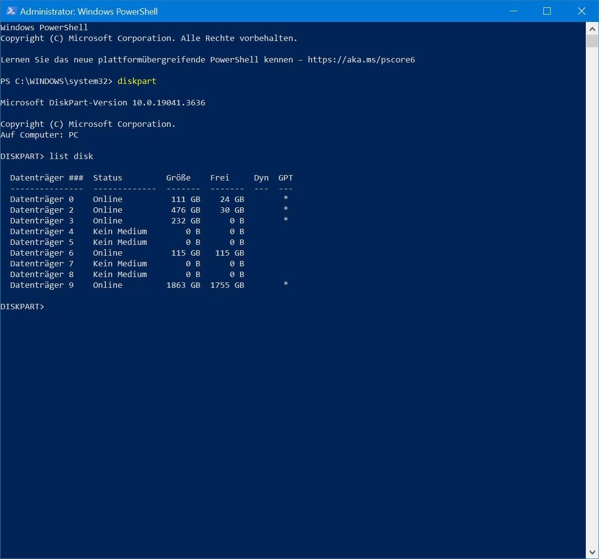Click the vertical scrollbar thumb
Screen dimensions: 599x559
tap(592, 40)
